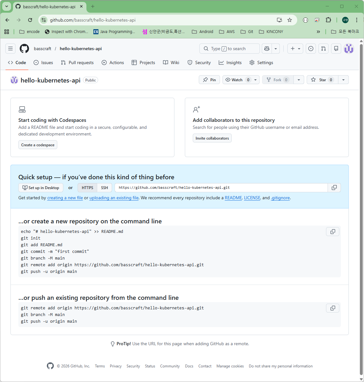Go to GitHub homepage via Octocat logo

(24, 49)
